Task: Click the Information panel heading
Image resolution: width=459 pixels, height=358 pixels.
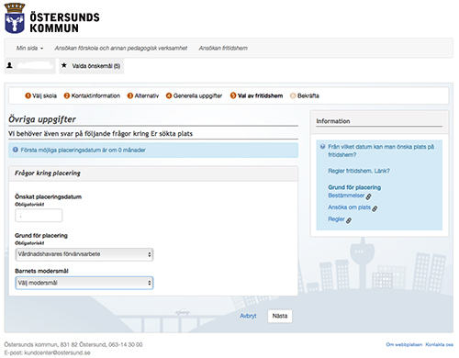Action: [333, 121]
